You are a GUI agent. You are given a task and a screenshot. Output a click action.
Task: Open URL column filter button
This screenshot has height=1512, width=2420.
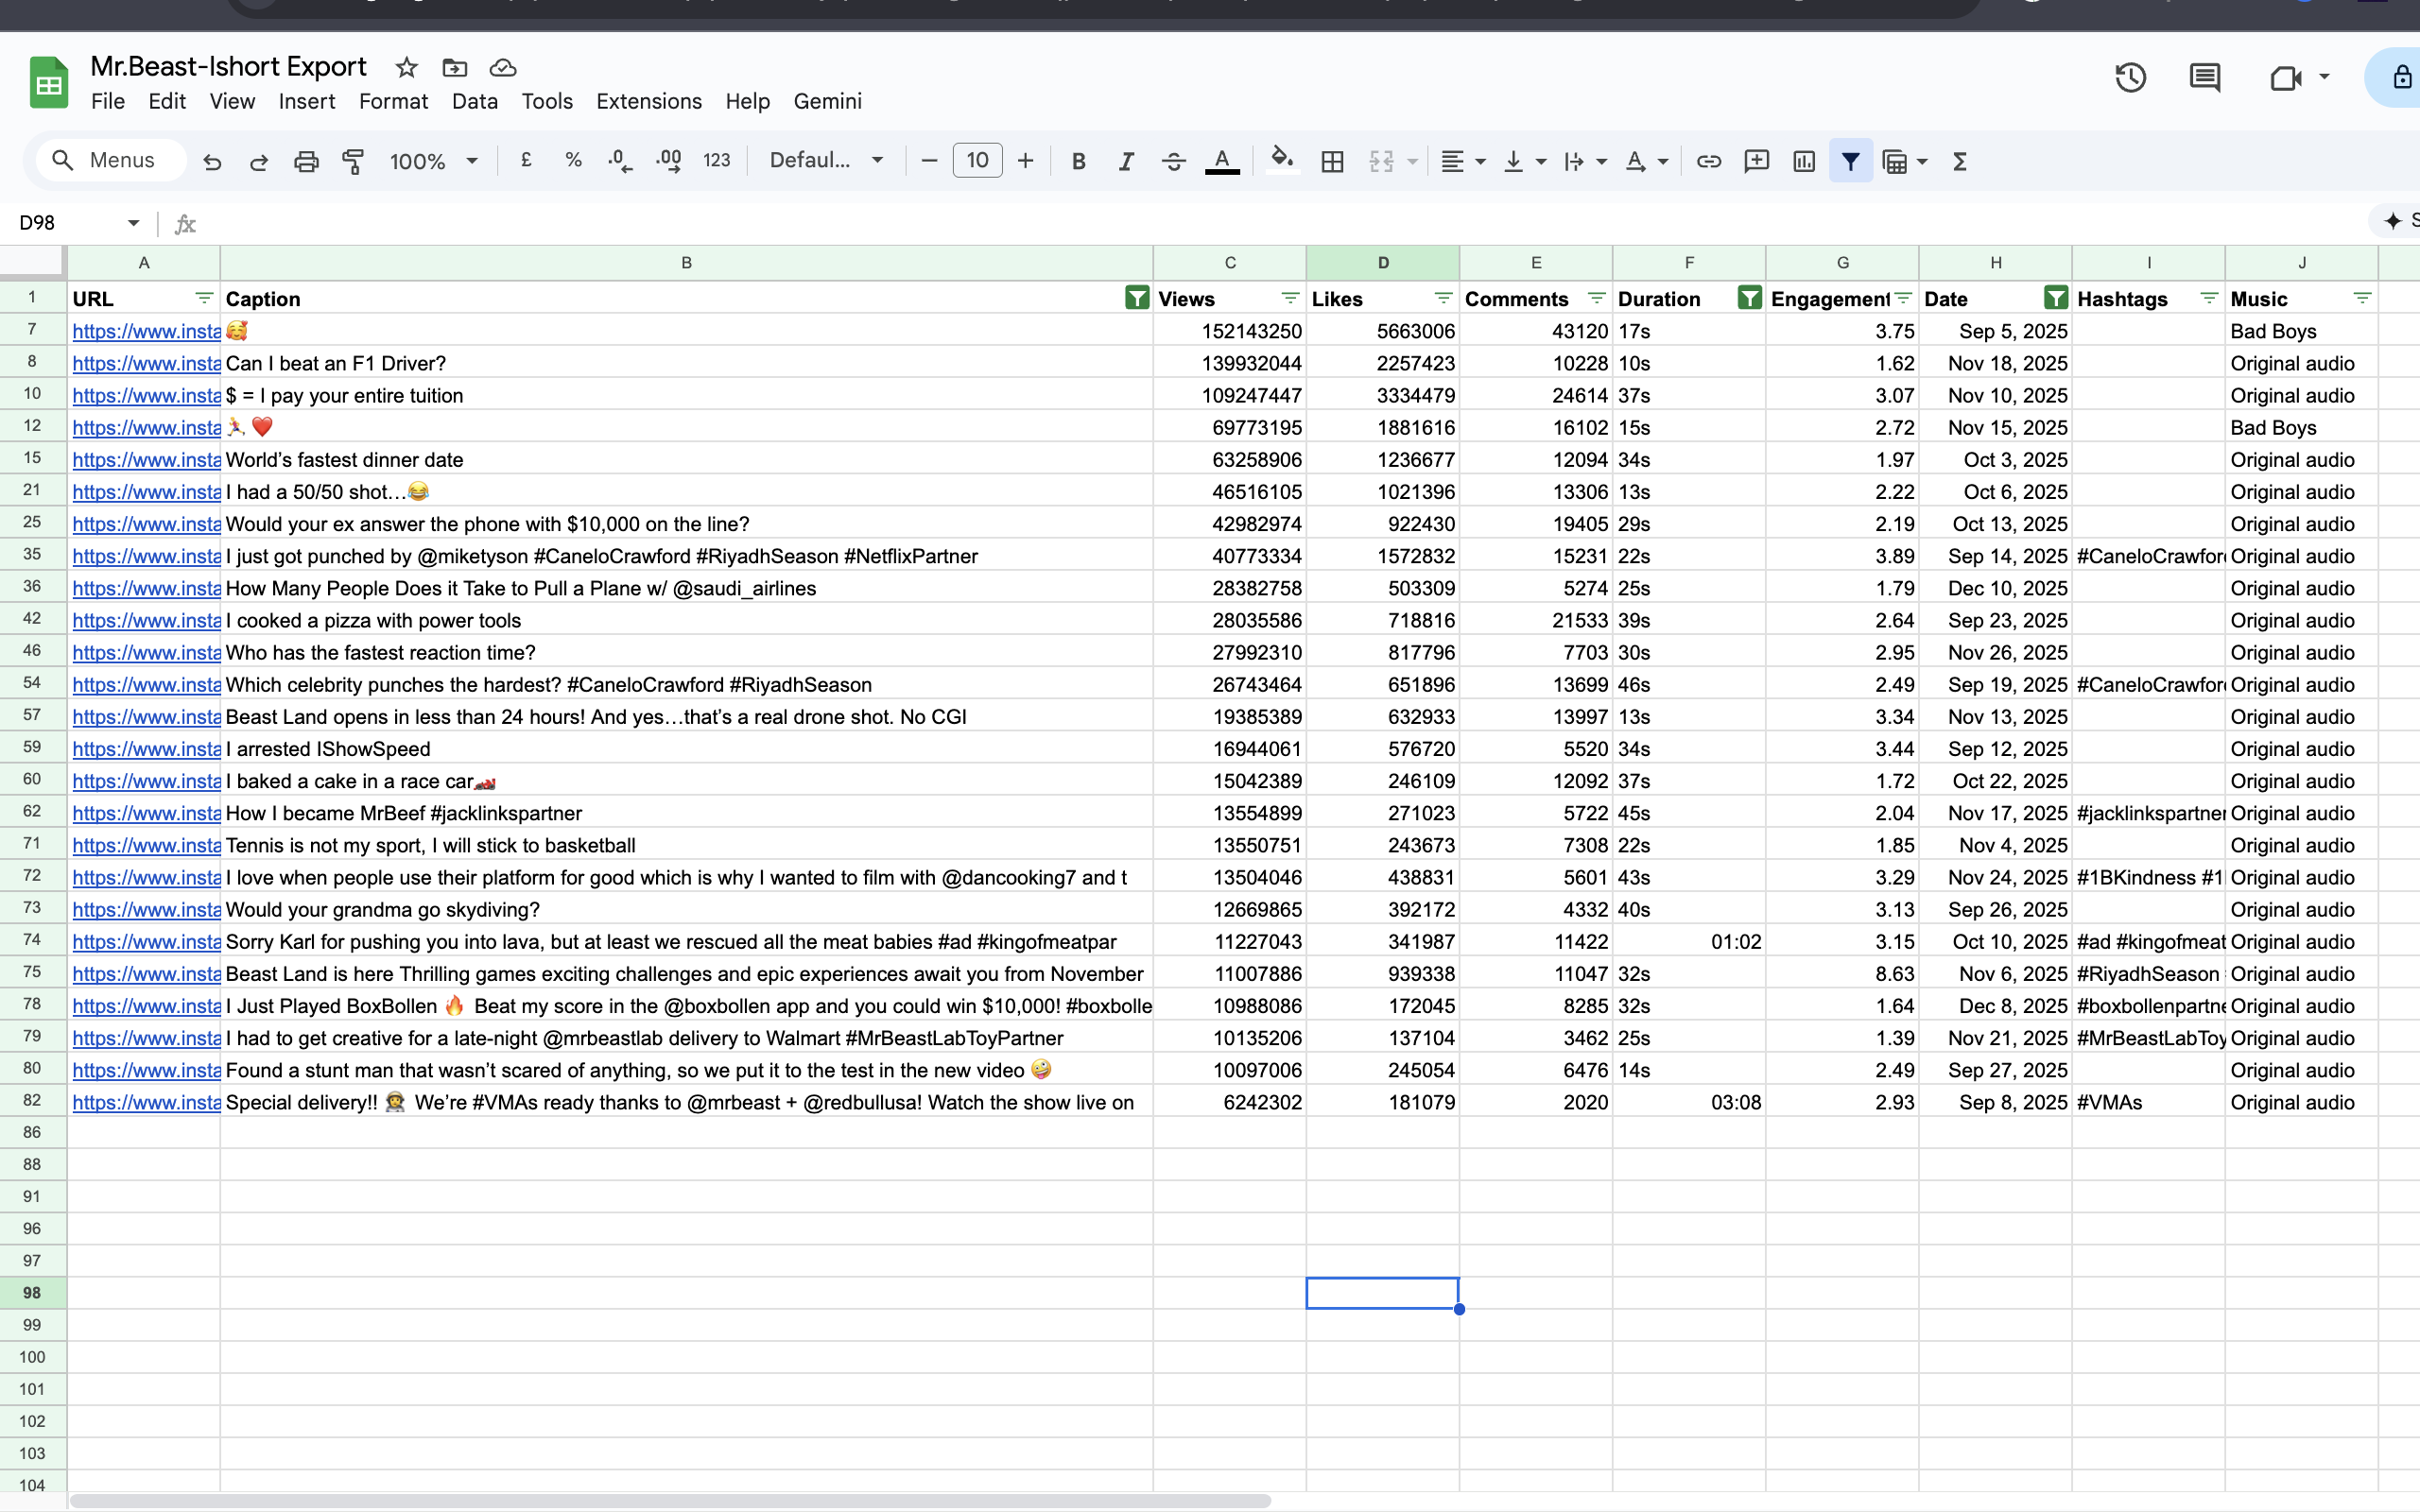pos(204,298)
